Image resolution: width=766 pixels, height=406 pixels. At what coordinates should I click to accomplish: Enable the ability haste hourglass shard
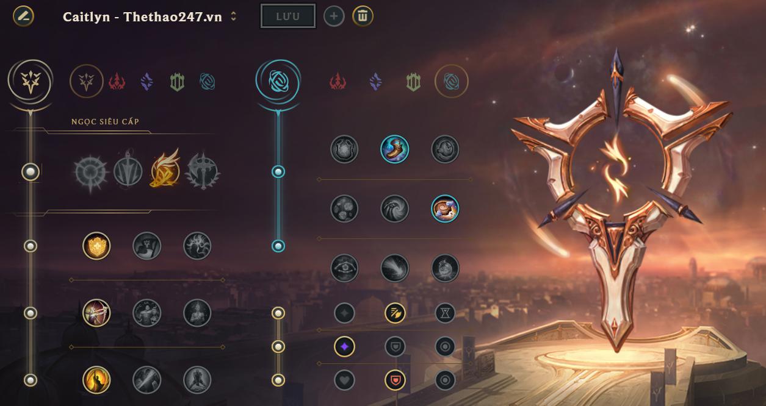[445, 313]
